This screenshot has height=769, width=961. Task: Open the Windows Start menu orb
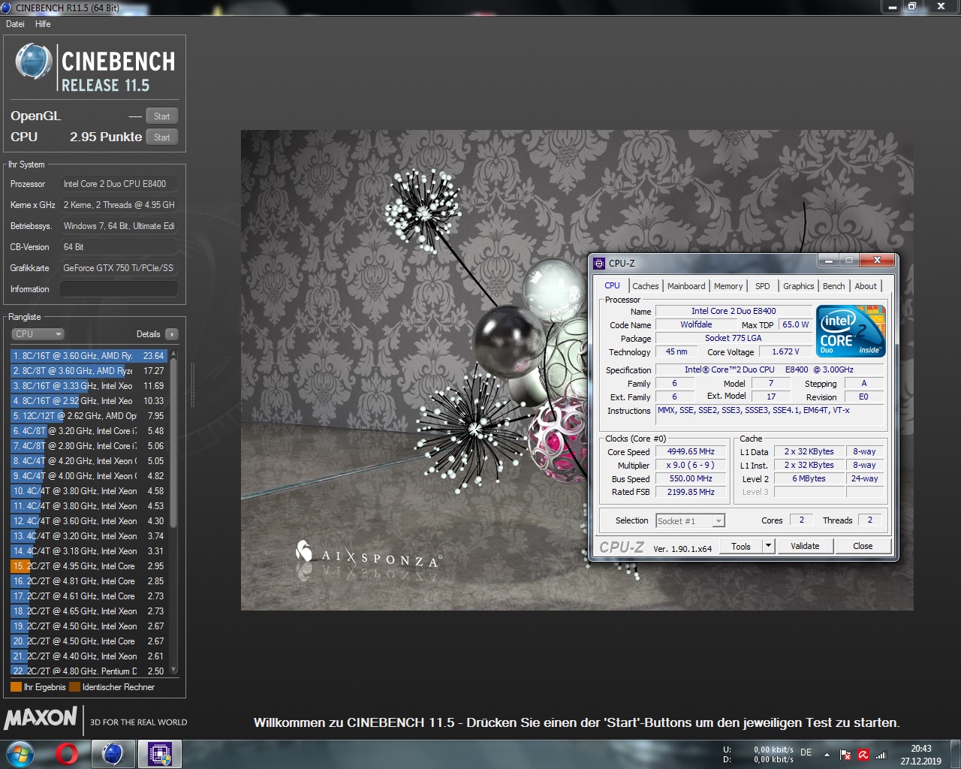click(x=20, y=754)
